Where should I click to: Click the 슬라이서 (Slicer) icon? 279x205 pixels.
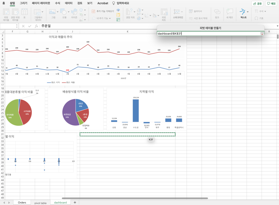pyautogui.click(x=191, y=11)
